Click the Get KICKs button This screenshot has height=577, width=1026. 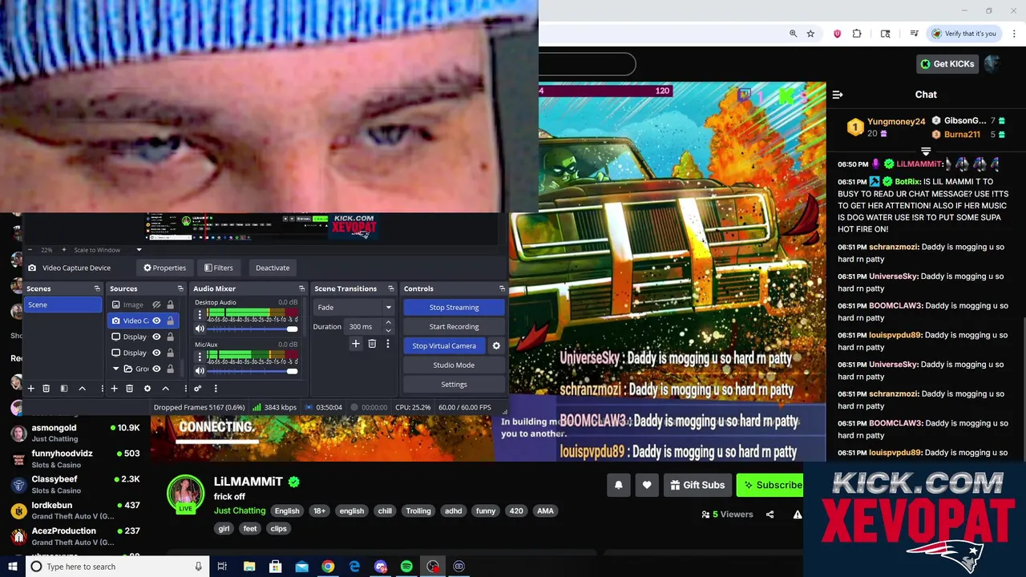[x=947, y=64]
